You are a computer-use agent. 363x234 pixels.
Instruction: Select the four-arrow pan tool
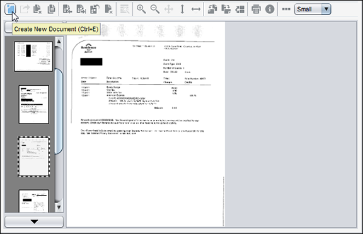click(x=168, y=9)
